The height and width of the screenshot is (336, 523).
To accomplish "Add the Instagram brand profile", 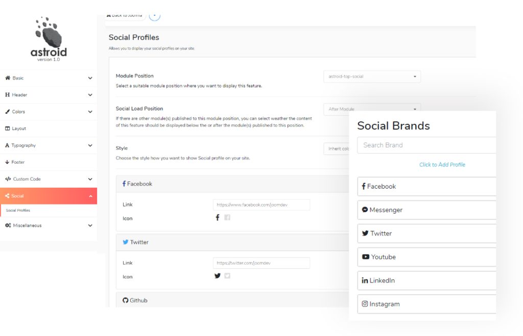I will coord(426,304).
